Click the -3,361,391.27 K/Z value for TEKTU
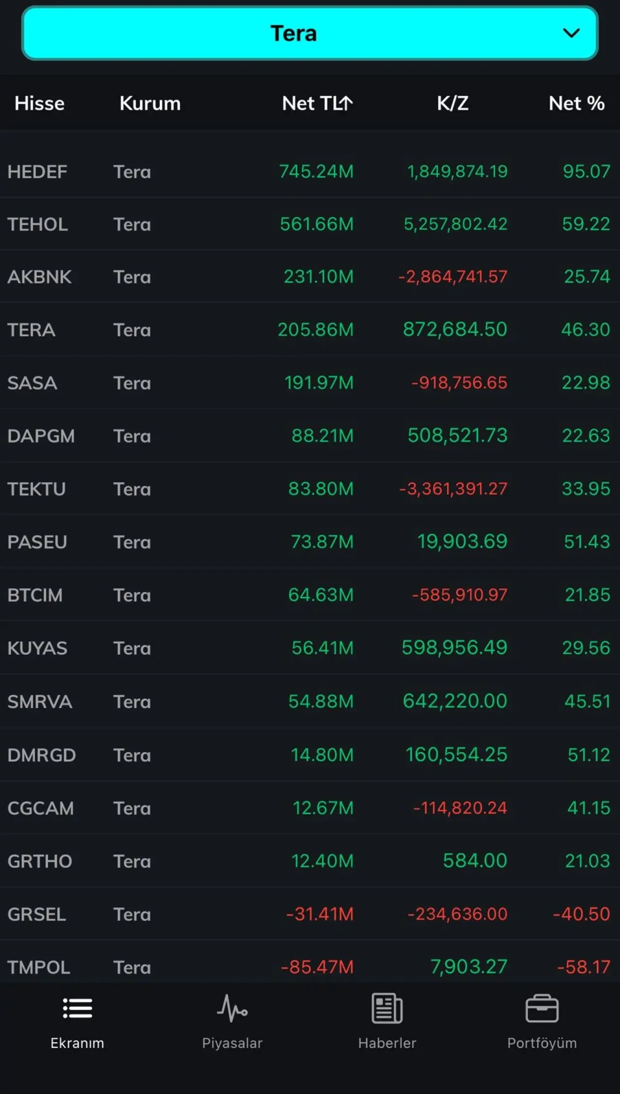The height and width of the screenshot is (1094, 620). tap(453, 489)
